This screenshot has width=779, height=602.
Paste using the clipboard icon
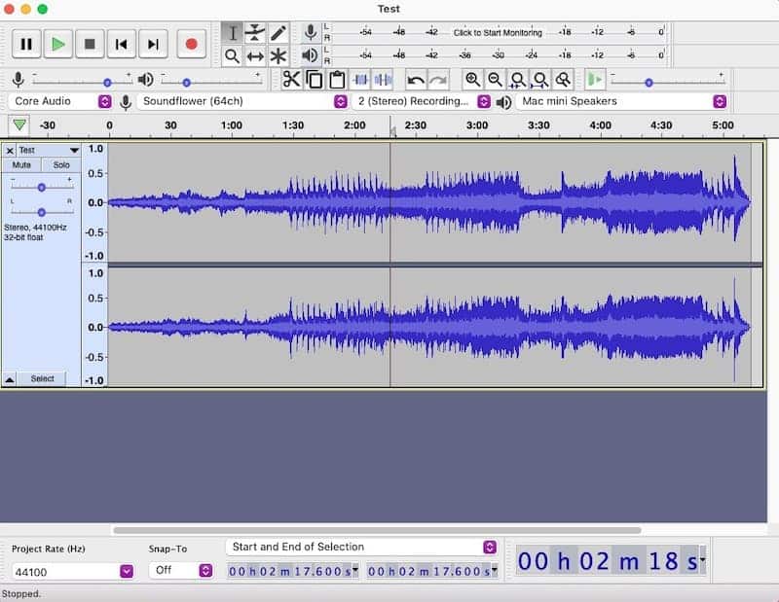(x=337, y=80)
